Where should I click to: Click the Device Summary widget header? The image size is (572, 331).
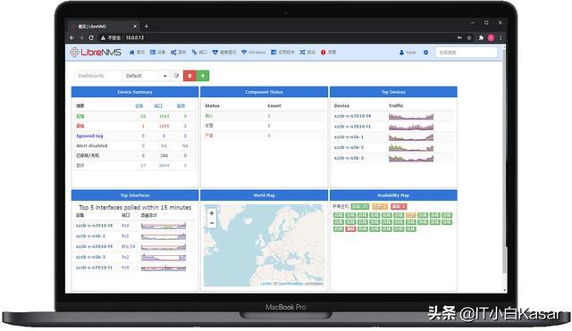pyautogui.click(x=135, y=92)
